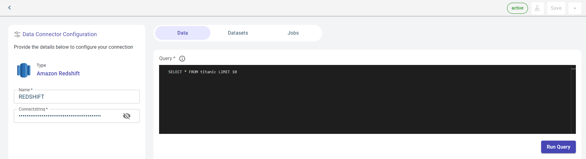
Task: Click the green active status badge
Action: 517,8
